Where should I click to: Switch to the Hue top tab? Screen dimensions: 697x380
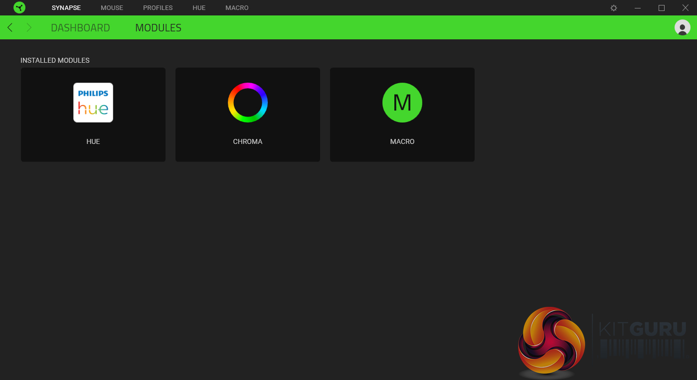pyautogui.click(x=199, y=8)
